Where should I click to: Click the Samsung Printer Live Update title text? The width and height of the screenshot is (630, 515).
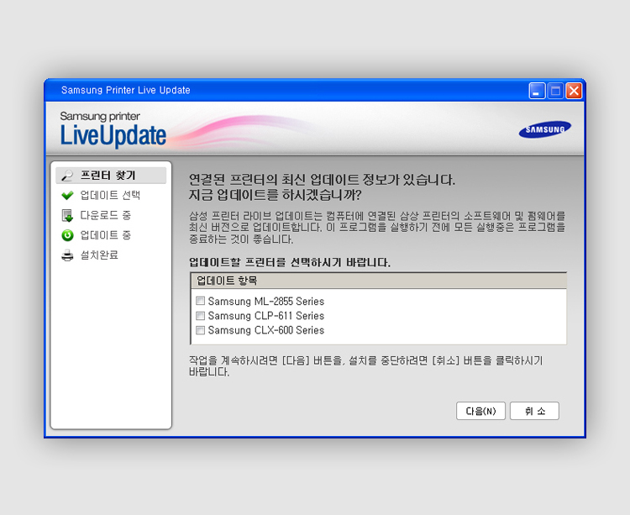click(126, 90)
